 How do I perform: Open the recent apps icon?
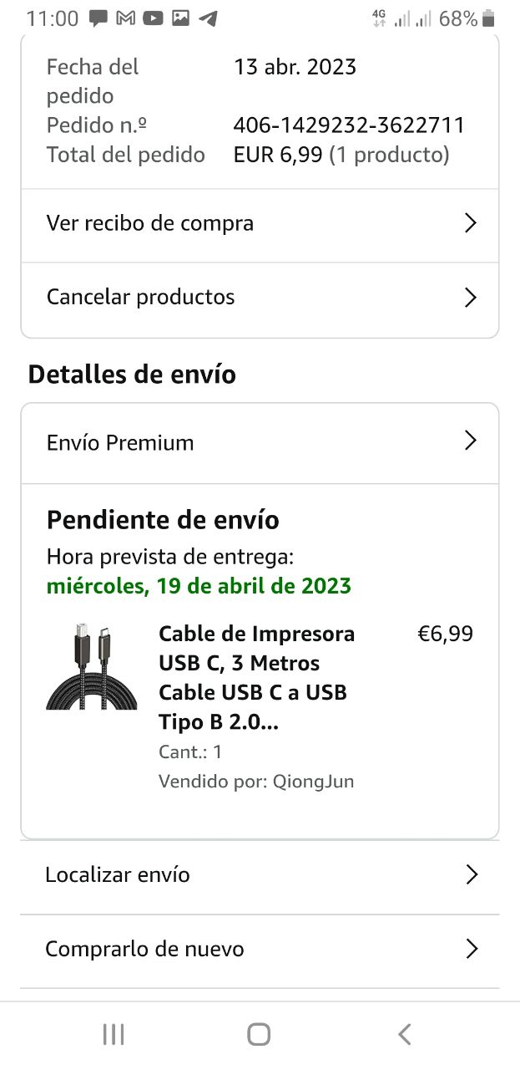tap(114, 1035)
